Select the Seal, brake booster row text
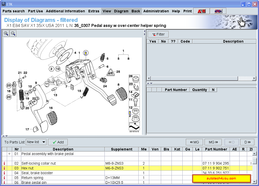This screenshot has height=186, width=259. point(37,173)
